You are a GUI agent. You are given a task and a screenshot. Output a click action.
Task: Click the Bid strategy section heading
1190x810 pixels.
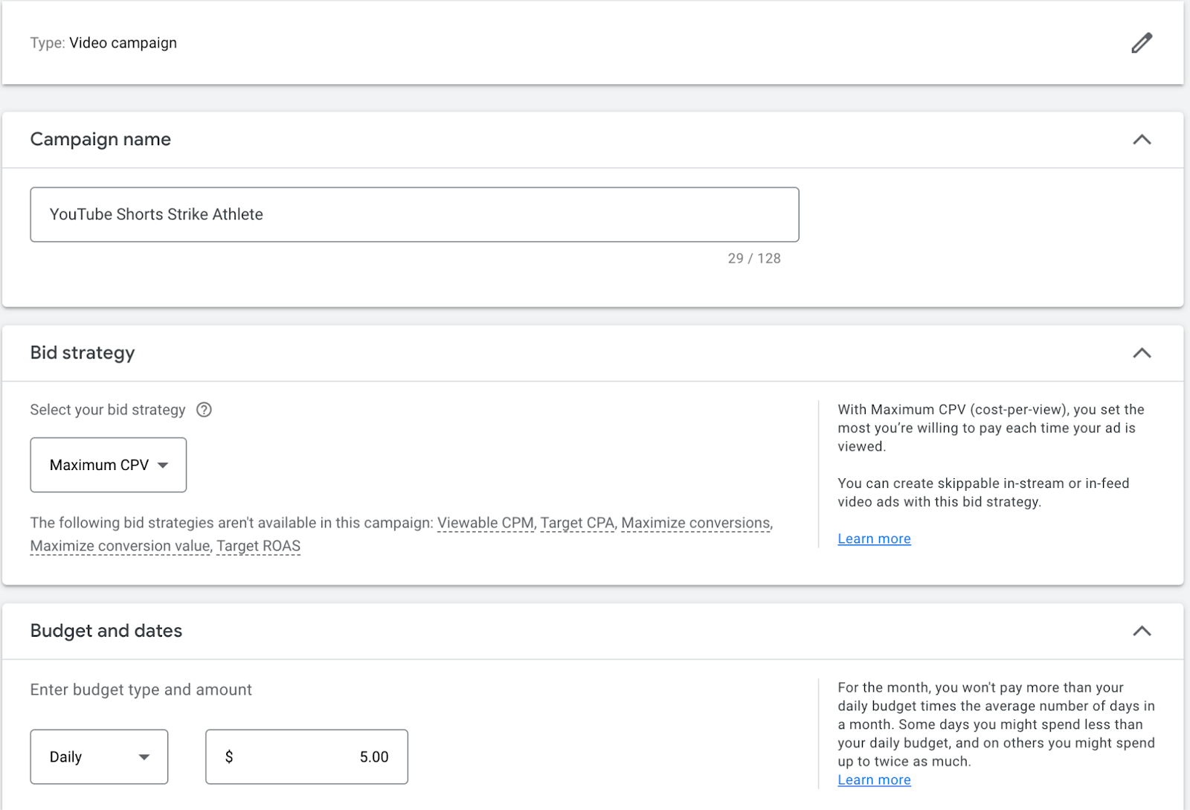tap(83, 353)
